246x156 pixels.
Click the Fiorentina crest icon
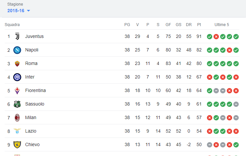pos(17,90)
